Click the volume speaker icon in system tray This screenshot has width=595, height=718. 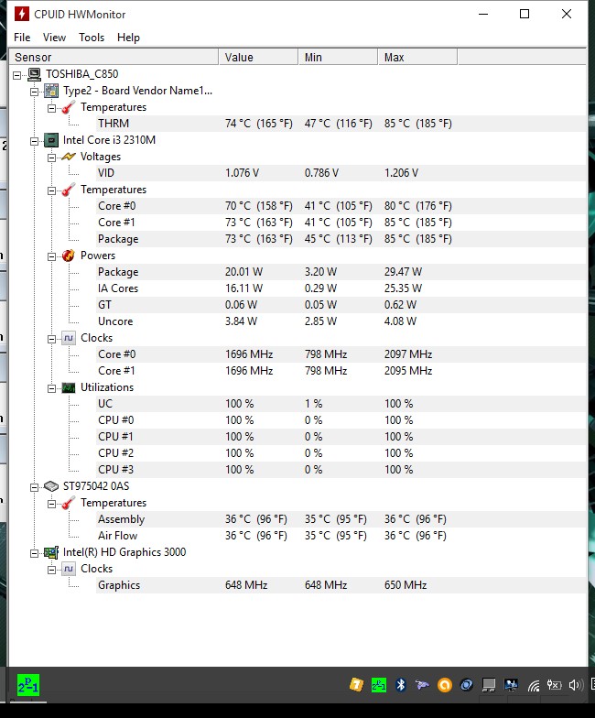[575, 685]
